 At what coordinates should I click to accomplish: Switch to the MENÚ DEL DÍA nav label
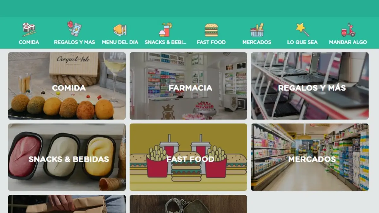click(120, 42)
